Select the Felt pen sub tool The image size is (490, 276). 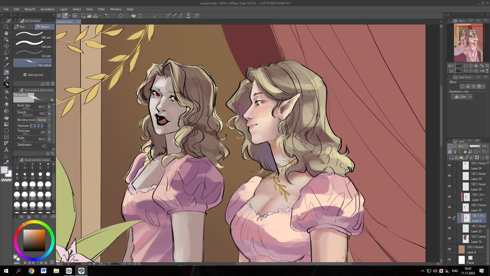coord(33,44)
